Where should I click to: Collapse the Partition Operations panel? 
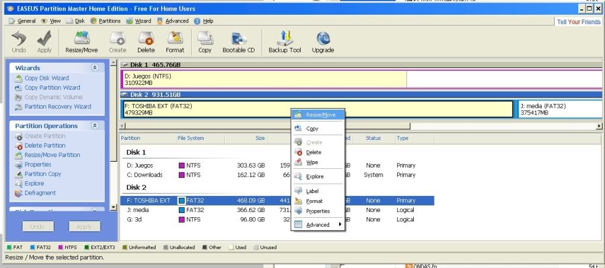click(x=95, y=126)
